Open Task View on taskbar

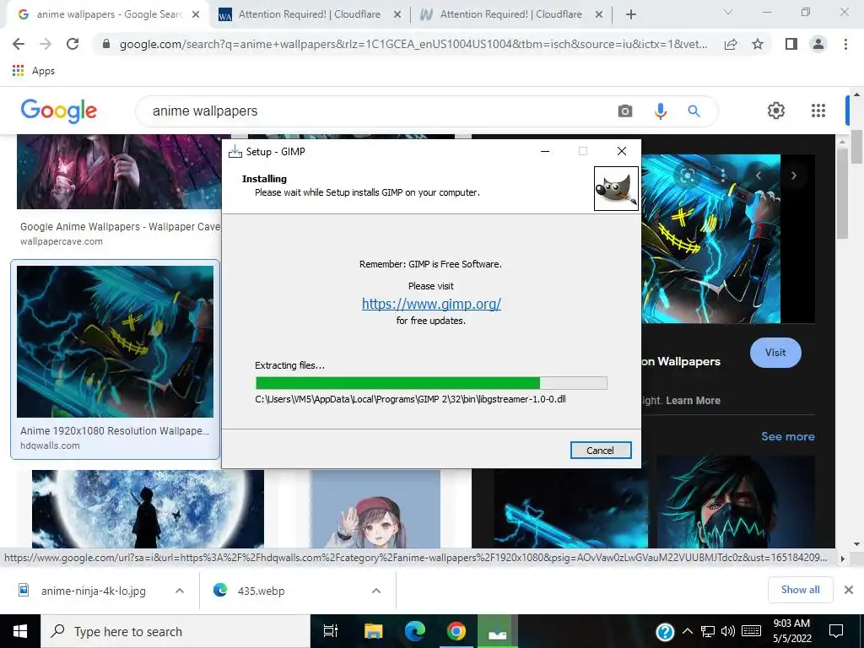[x=331, y=631]
